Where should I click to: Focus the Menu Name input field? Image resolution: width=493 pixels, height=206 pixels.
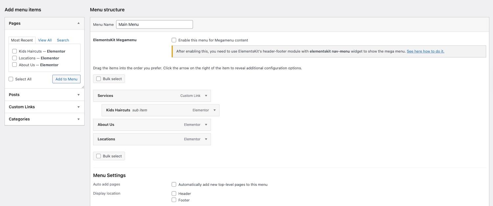(x=154, y=24)
